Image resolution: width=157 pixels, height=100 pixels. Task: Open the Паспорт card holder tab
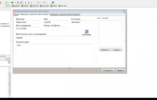click(65, 15)
